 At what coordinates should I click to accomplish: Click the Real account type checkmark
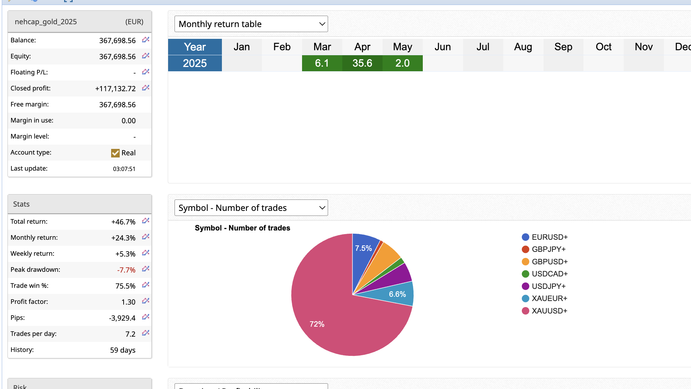(x=115, y=153)
